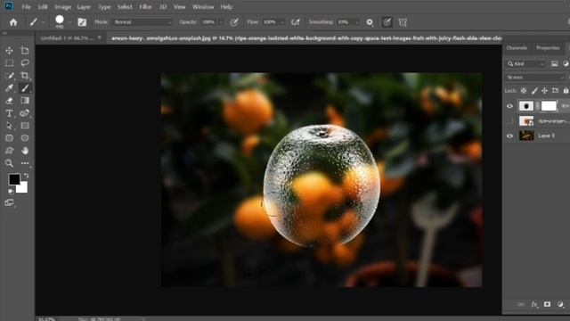Open the layer filter Kind dropdown
The height and width of the screenshot is (321, 570).
(526, 63)
